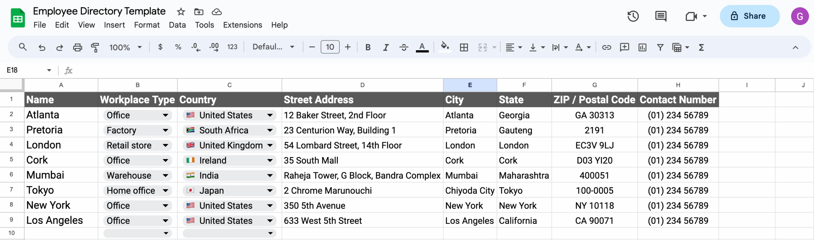Click the redo arrow icon
The image size is (814, 240).
tap(59, 47)
